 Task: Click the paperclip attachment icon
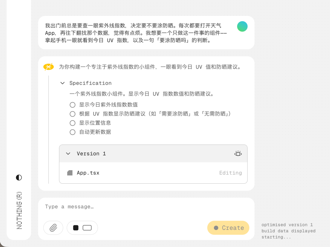coord(53,228)
